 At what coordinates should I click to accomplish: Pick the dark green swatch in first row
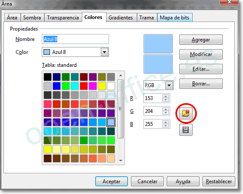pyautogui.click(x=66, y=77)
